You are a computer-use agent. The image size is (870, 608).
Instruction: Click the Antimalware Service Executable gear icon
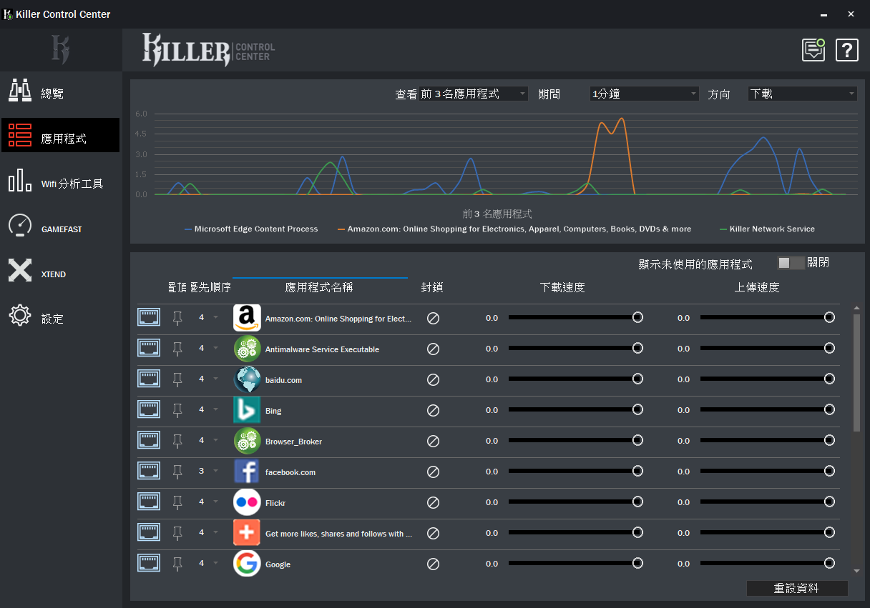coord(247,349)
